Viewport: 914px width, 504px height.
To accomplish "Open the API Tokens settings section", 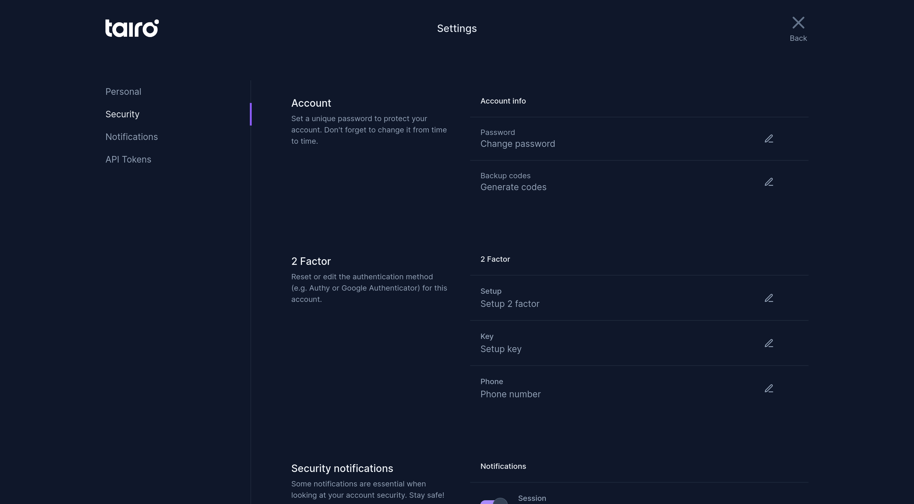I will tap(128, 160).
